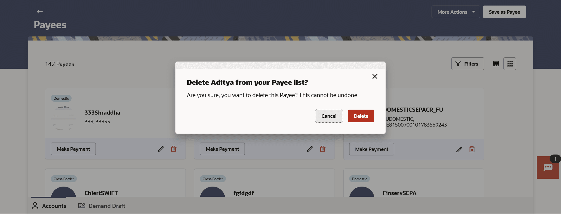561x214 pixels.
Task: Confirm with the red Delete button
Action: pos(361,116)
